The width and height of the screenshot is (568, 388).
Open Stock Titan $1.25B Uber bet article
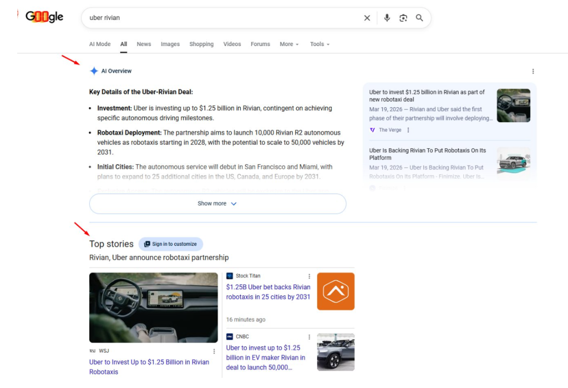point(268,292)
